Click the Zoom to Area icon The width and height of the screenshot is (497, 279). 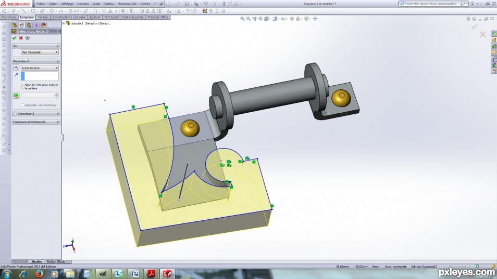pos(249,19)
